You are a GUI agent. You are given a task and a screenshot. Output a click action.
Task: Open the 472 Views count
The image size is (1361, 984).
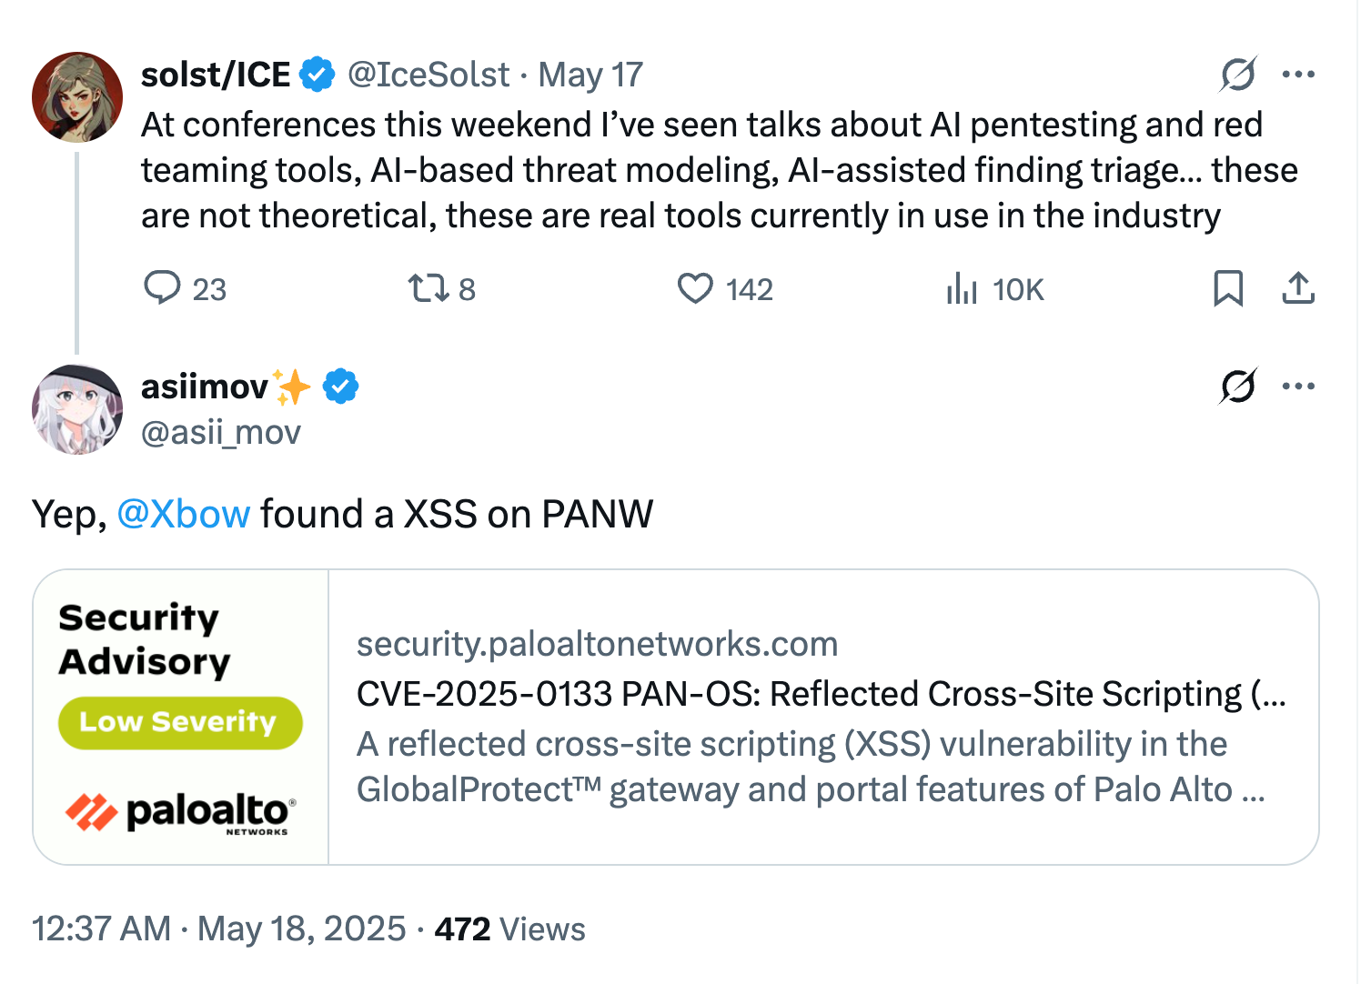pyautogui.click(x=509, y=929)
